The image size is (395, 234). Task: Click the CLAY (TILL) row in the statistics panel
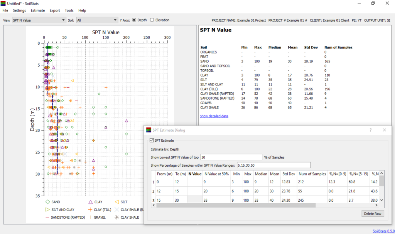(x=276, y=89)
